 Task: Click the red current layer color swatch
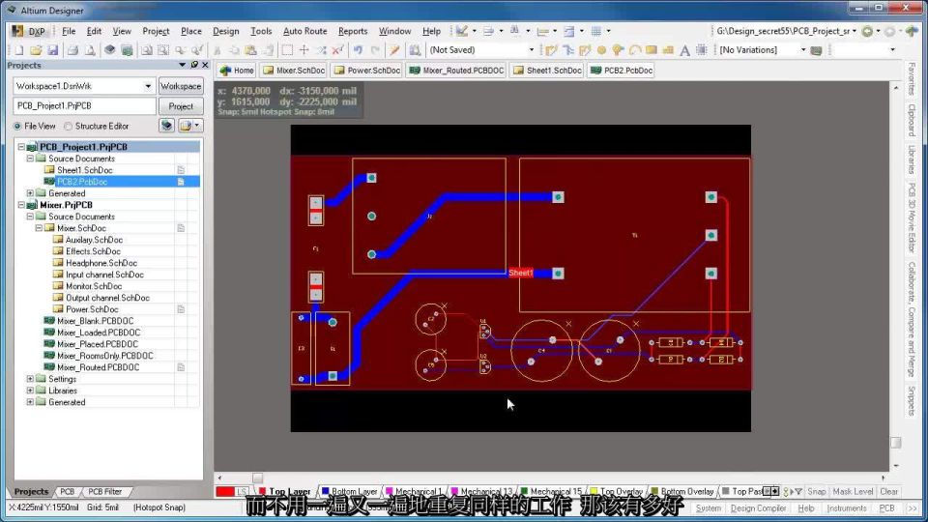tap(225, 491)
